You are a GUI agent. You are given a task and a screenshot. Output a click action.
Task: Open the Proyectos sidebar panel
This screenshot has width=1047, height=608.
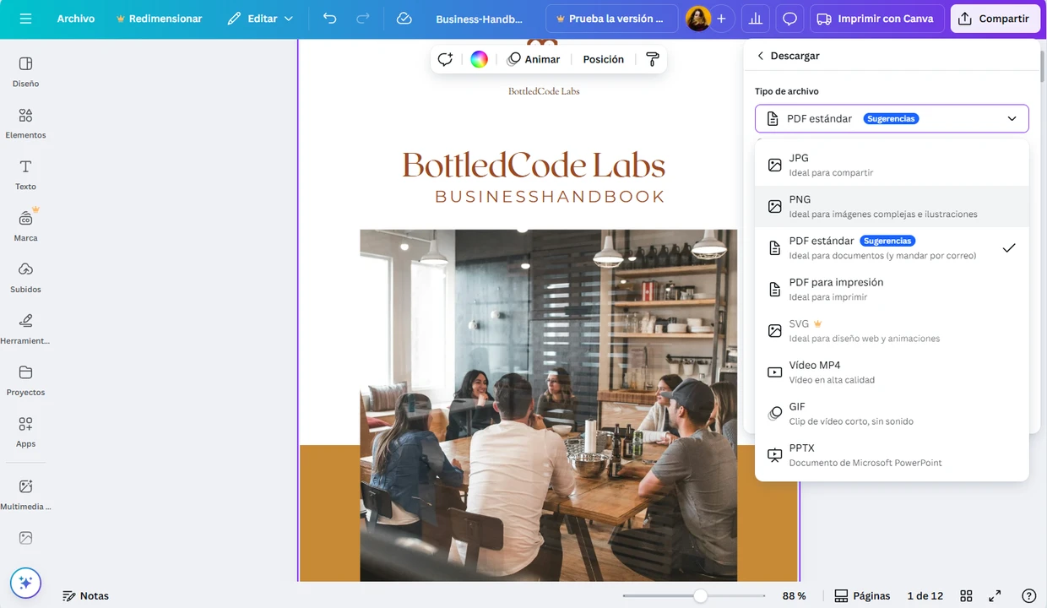coord(25,381)
